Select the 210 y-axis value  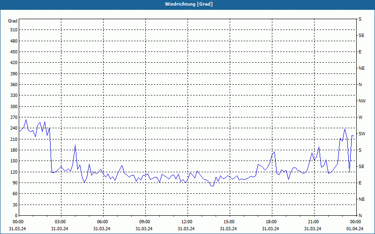[14, 139]
